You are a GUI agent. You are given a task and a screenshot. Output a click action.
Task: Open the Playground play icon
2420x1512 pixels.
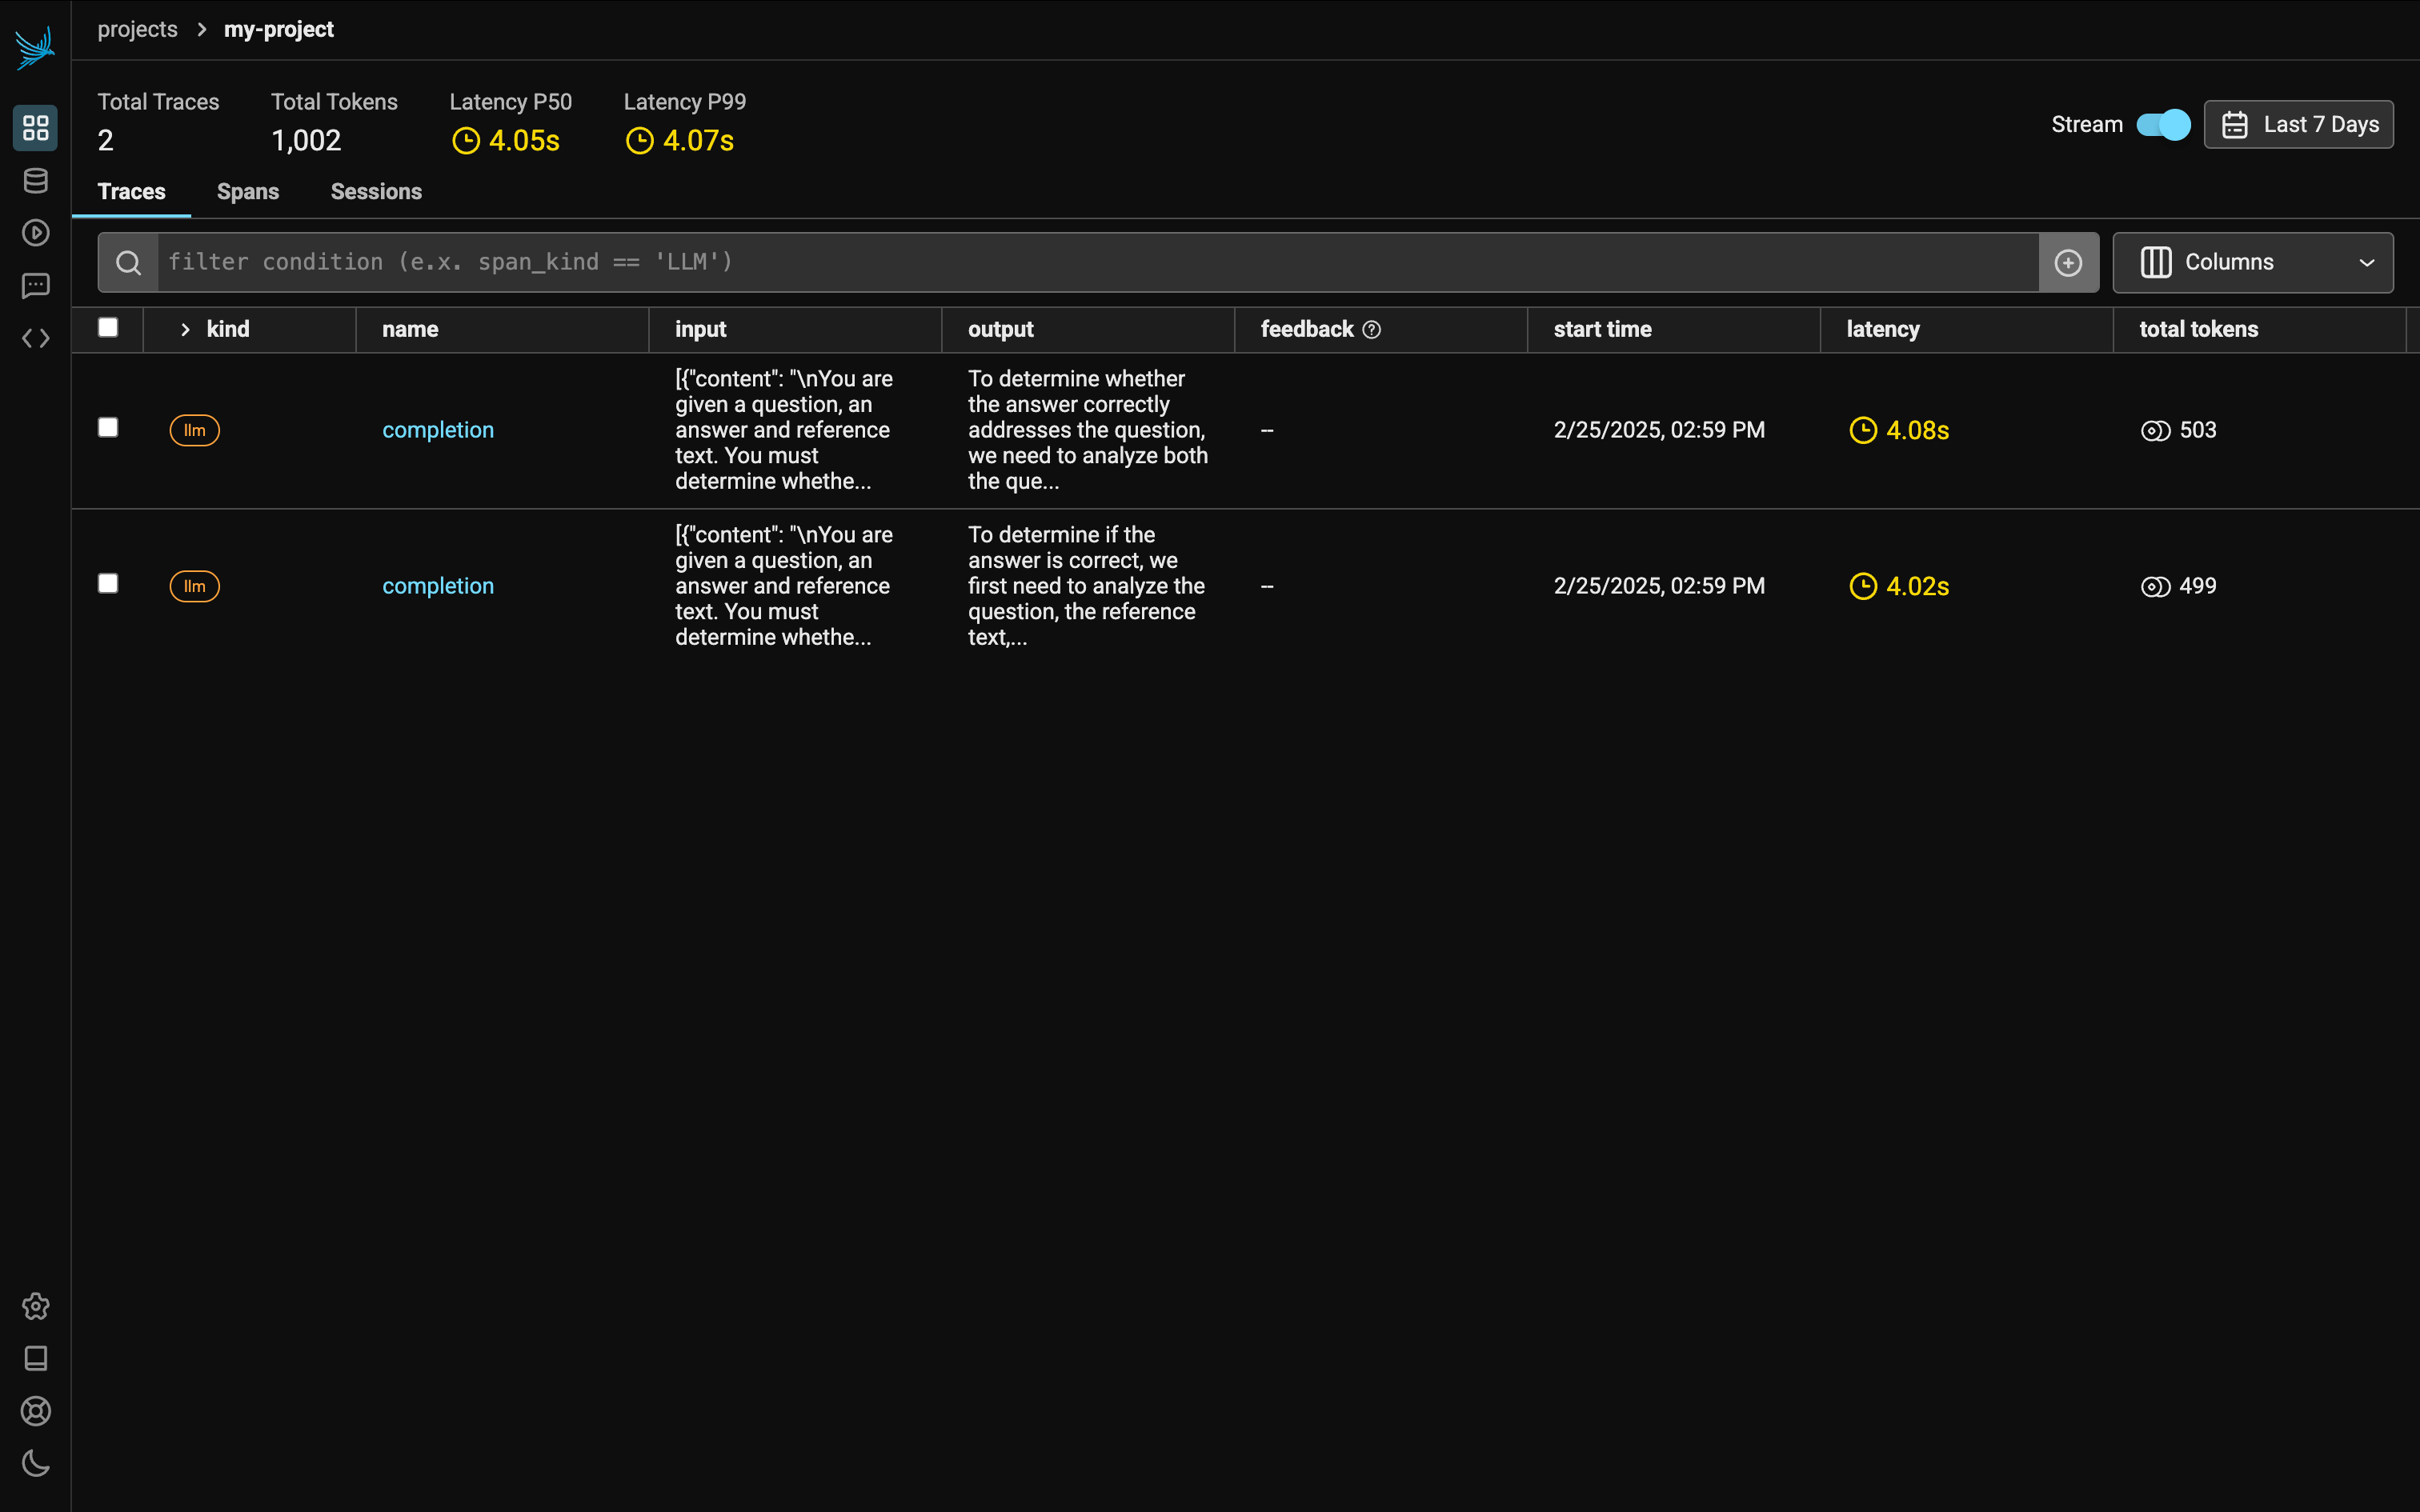click(36, 233)
